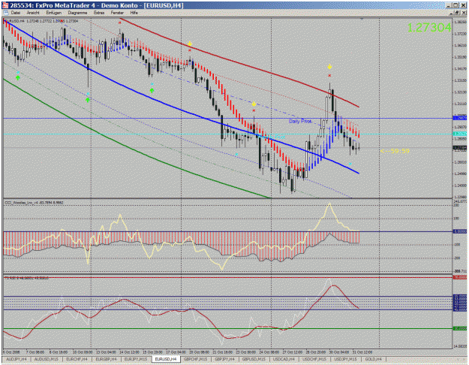
Task: Click the green buy arrow at chart's left edge
Action: click(x=18, y=78)
